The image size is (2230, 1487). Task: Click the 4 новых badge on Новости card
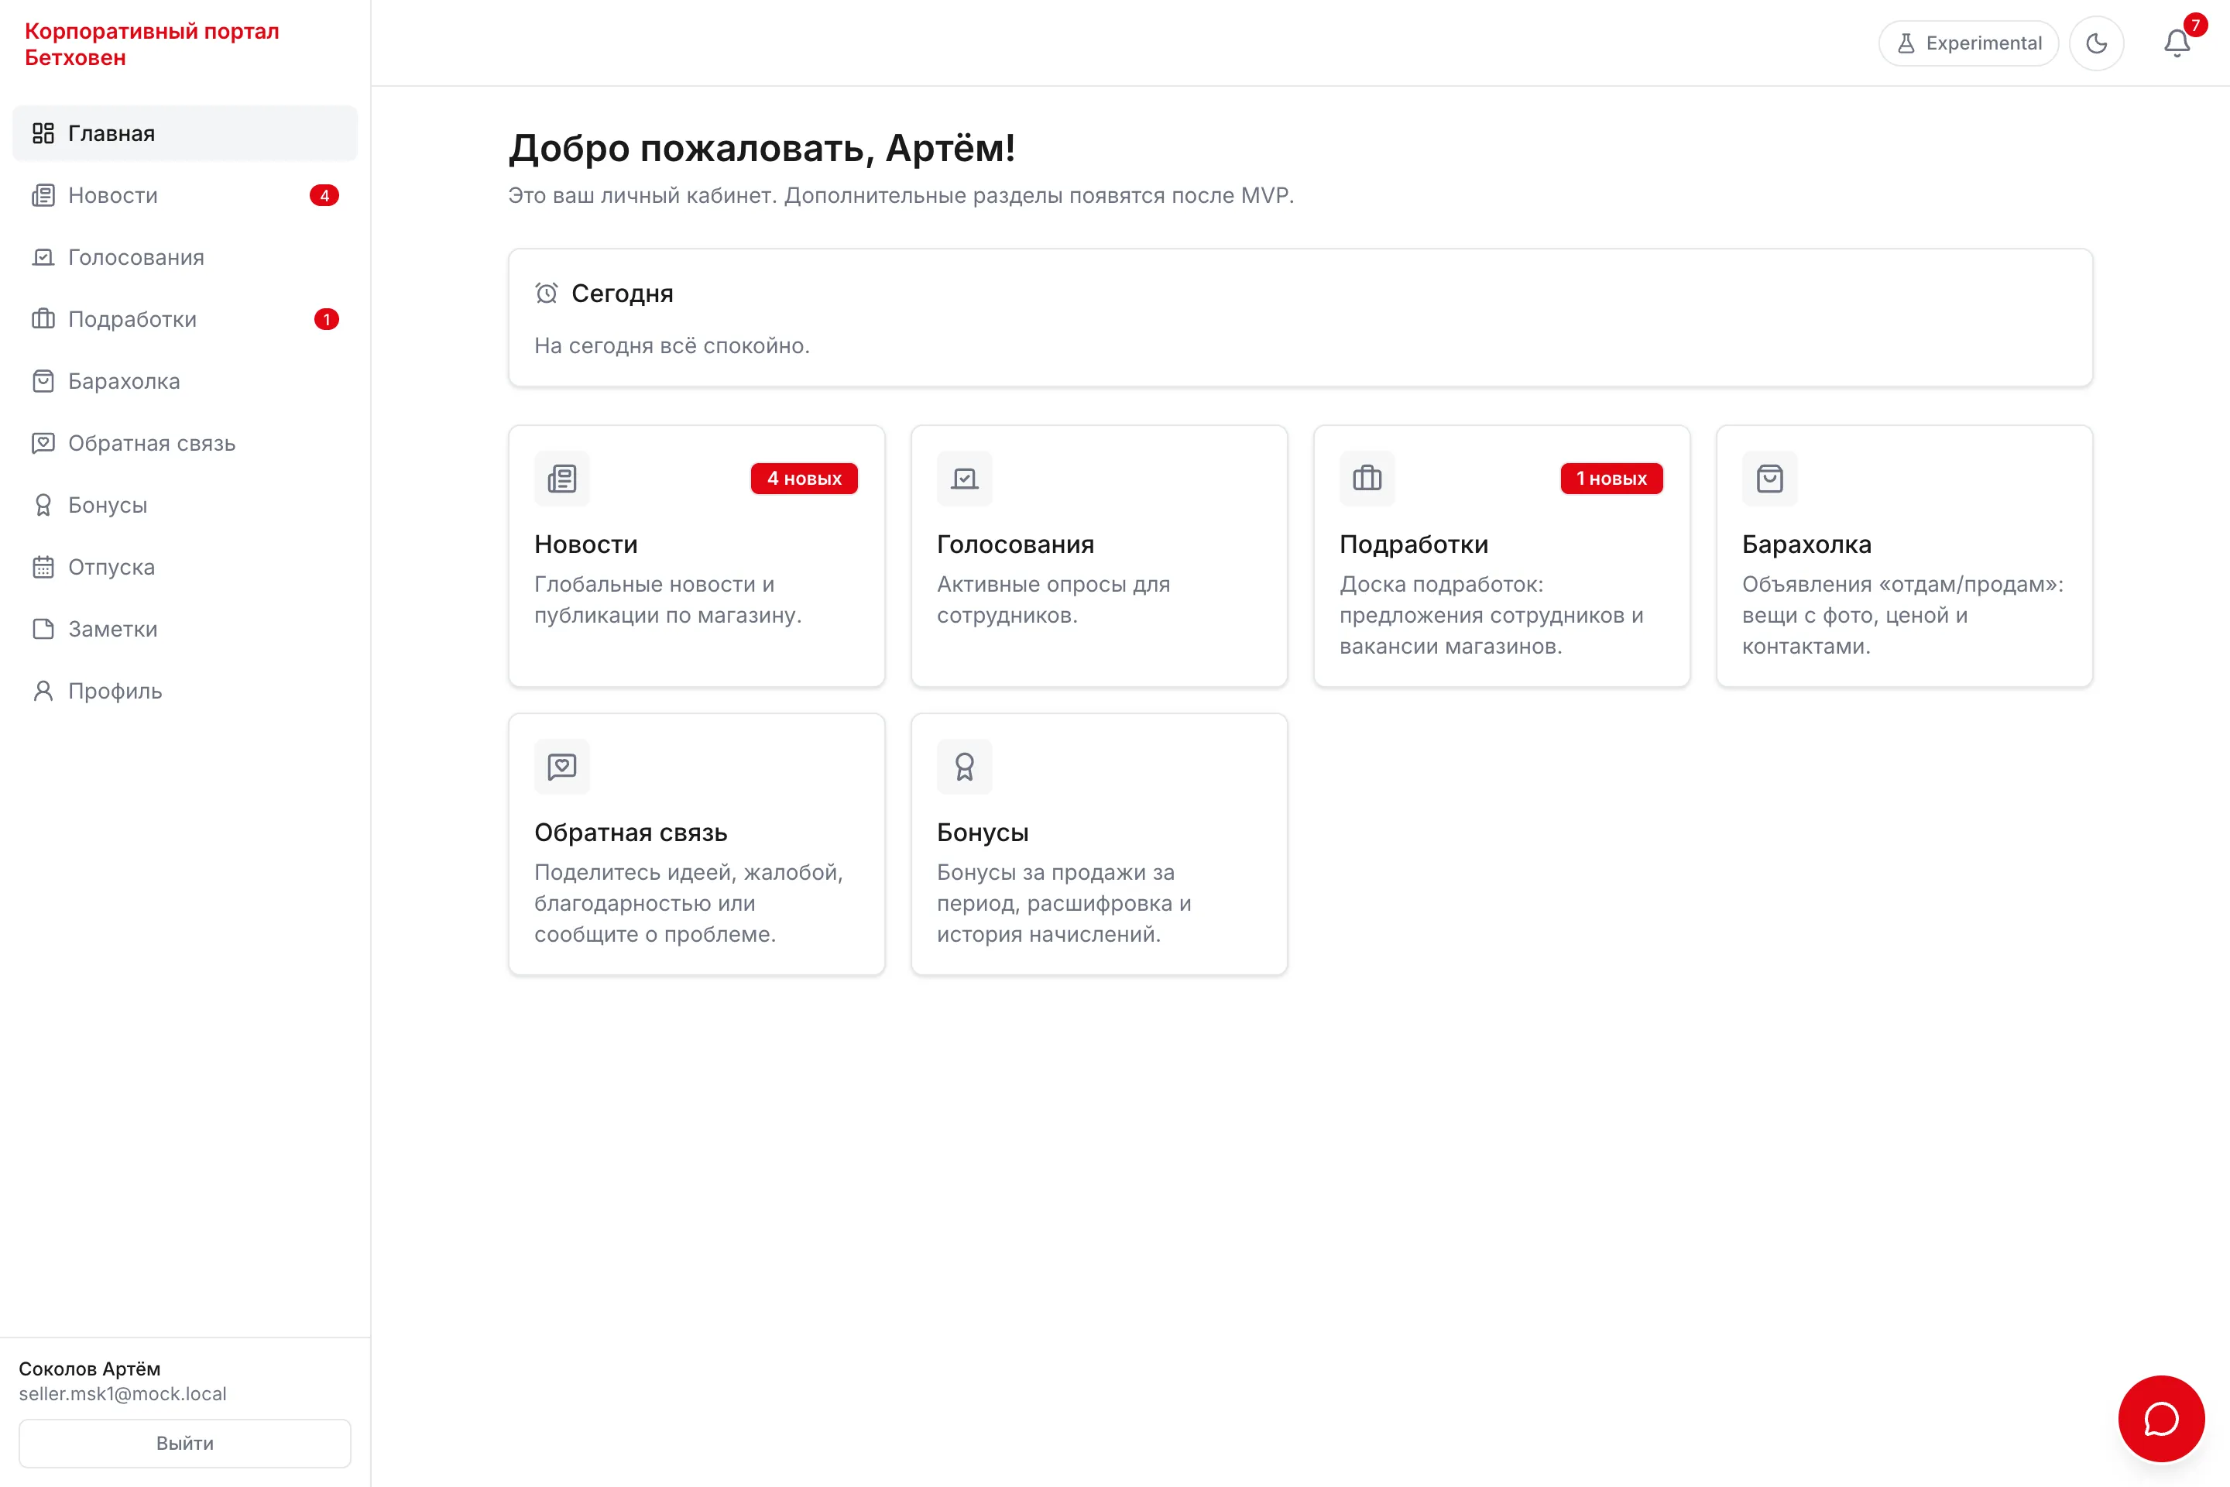(x=804, y=479)
